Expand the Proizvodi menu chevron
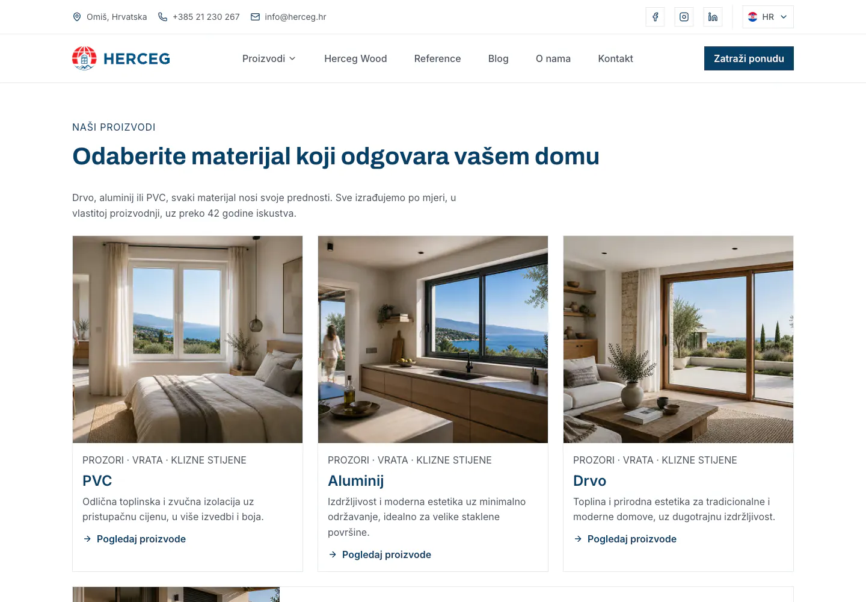Viewport: 866px width, 602px height. (293, 58)
